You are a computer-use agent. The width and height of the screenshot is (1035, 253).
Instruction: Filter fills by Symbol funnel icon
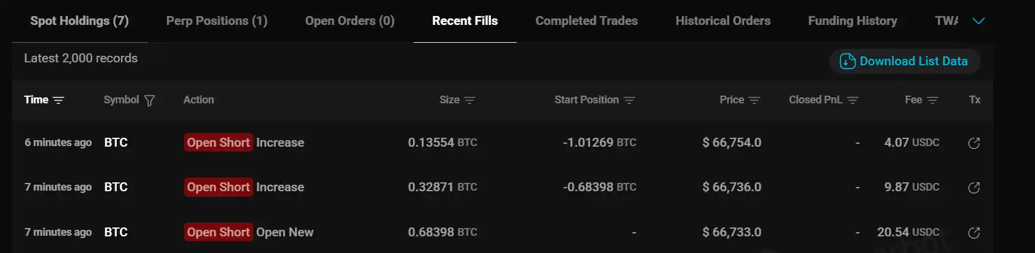150,100
